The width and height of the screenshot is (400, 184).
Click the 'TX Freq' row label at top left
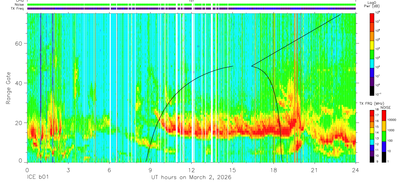17,8
